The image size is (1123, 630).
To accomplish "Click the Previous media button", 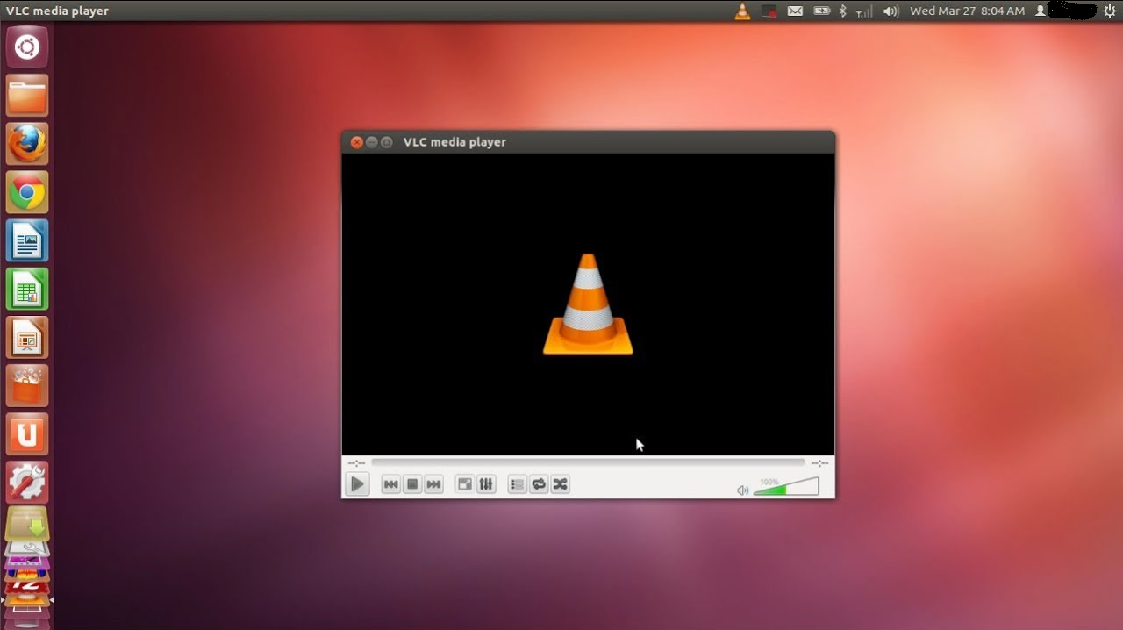I will tap(390, 484).
